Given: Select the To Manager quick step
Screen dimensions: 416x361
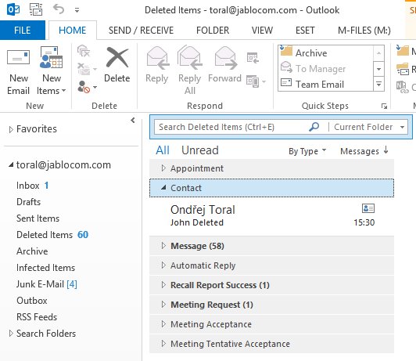Looking at the screenshot, I should click(x=326, y=69).
